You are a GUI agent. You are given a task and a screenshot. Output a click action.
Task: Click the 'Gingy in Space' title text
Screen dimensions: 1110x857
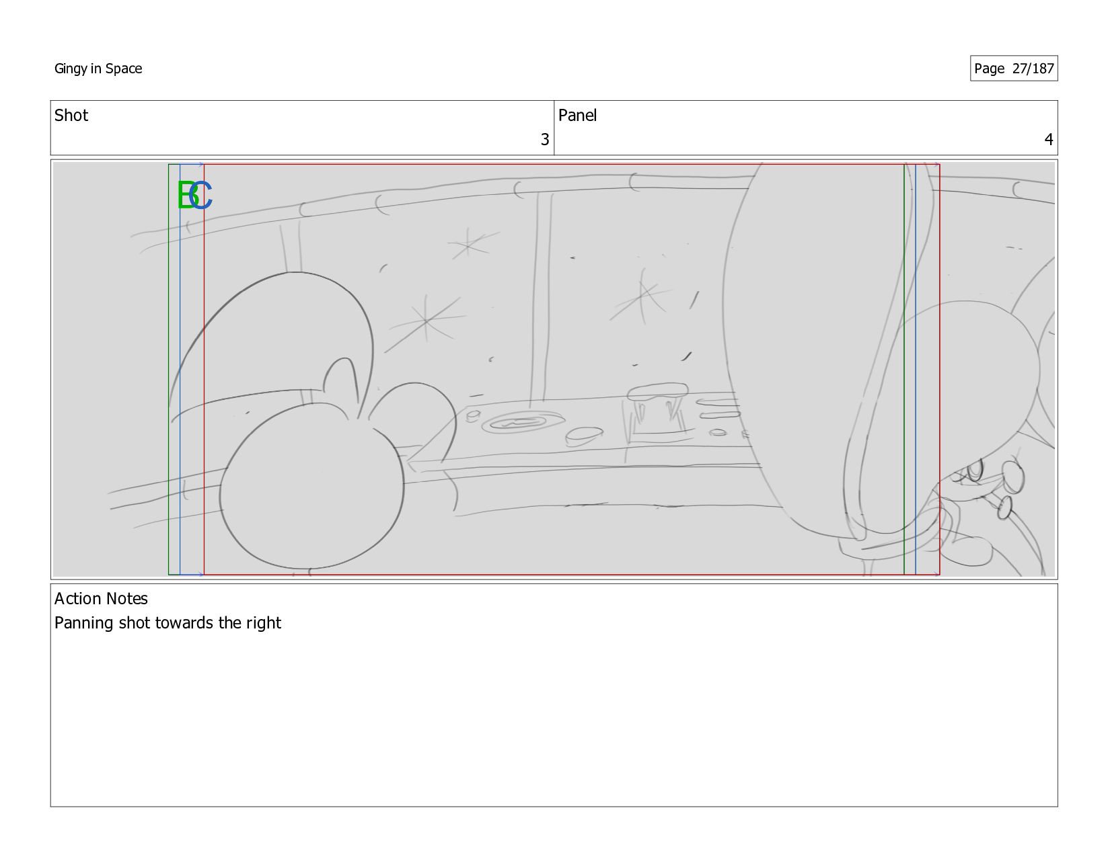[98, 69]
